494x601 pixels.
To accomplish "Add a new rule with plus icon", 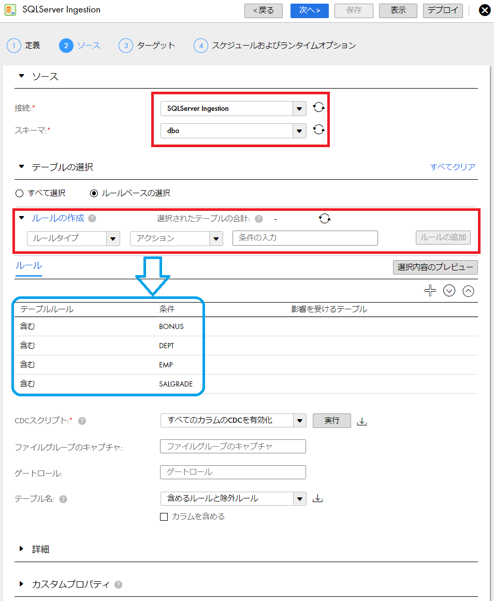I will [430, 291].
